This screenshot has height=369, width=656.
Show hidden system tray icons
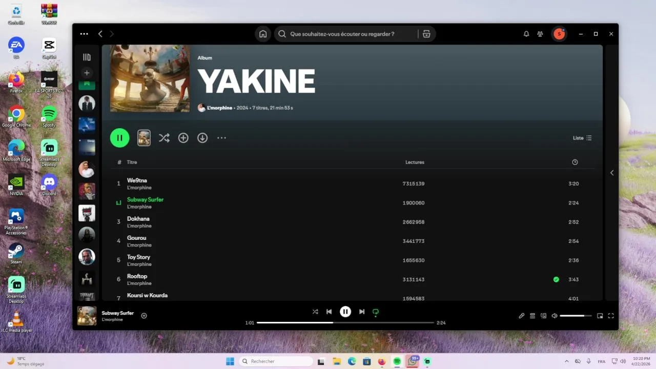click(567, 361)
